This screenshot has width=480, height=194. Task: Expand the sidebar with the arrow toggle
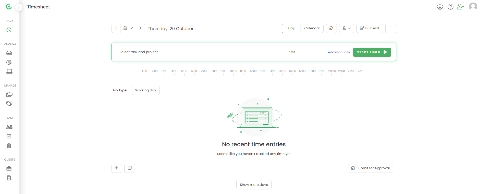pyautogui.click(x=19, y=7)
